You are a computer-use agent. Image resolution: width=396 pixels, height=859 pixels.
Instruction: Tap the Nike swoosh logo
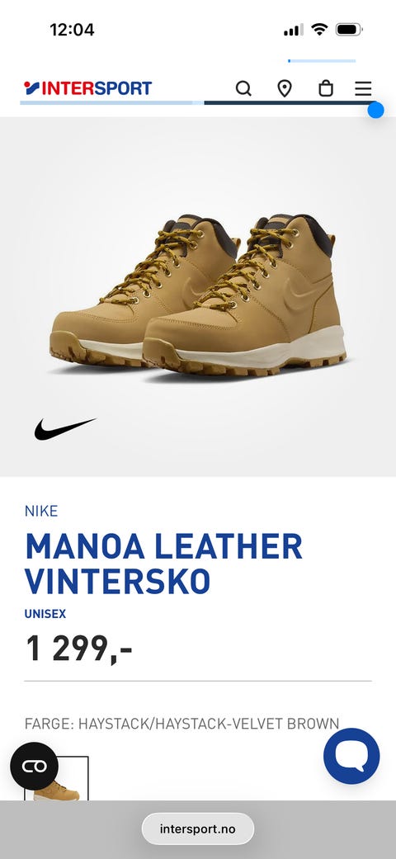[65, 428]
